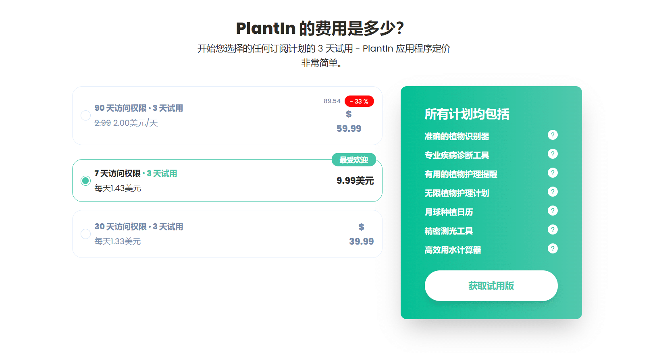
Task: Select the 7 天访问权限 plan radio button
Action: tap(85, 181)
